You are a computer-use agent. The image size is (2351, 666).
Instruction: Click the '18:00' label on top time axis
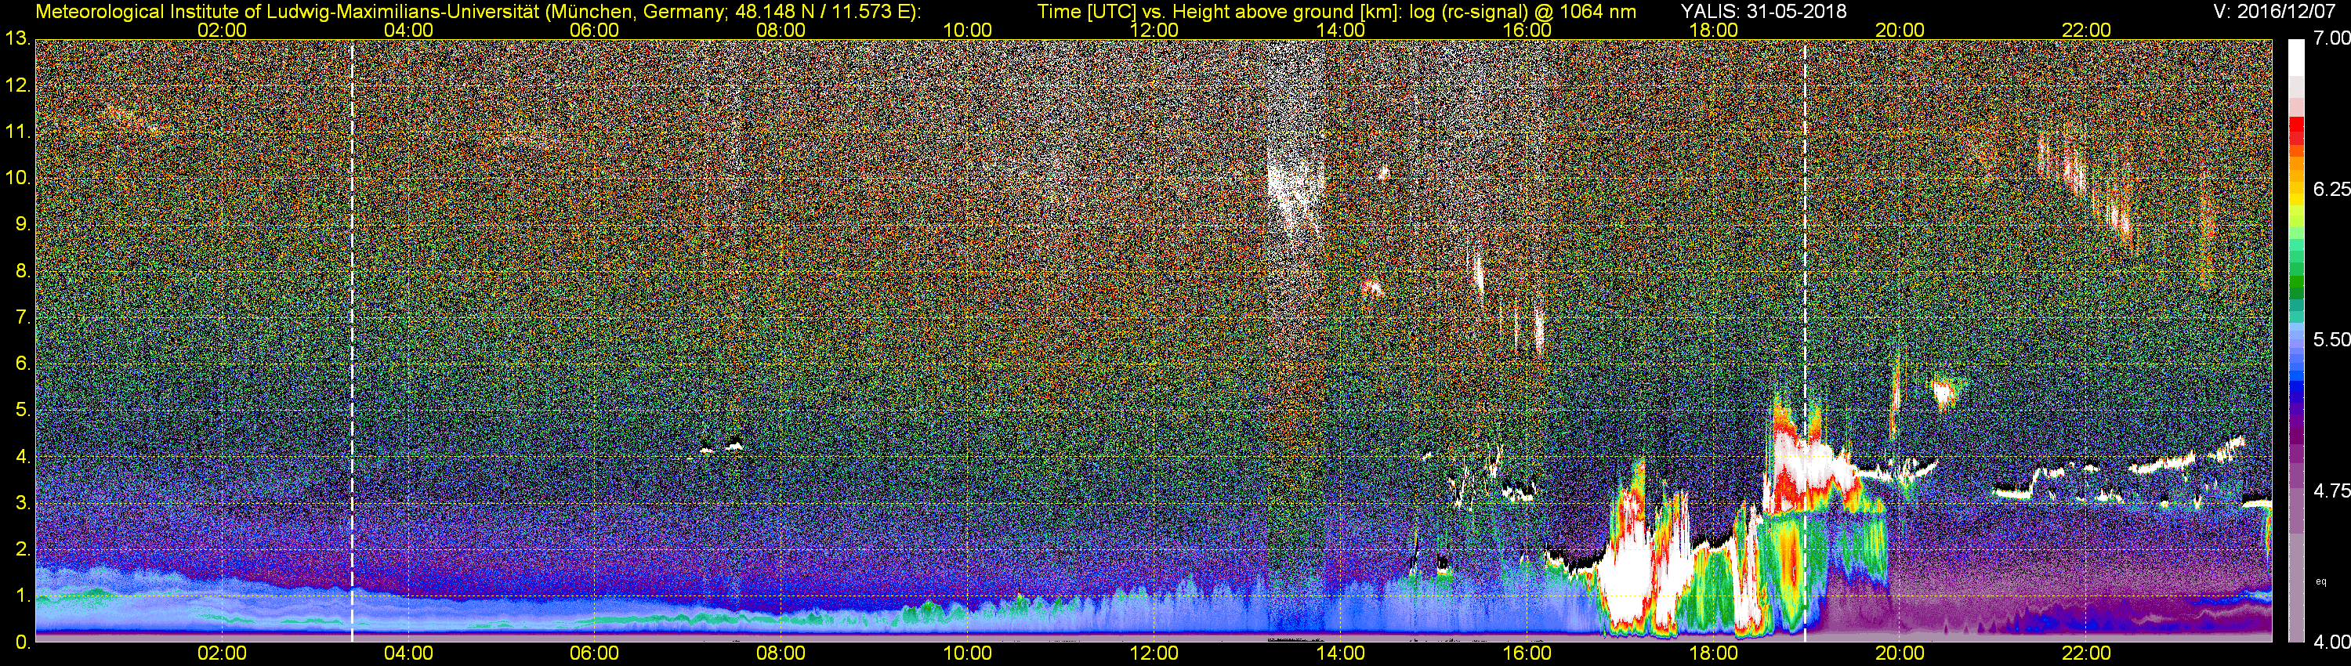pyautogui.click(x=1713, y=30)
